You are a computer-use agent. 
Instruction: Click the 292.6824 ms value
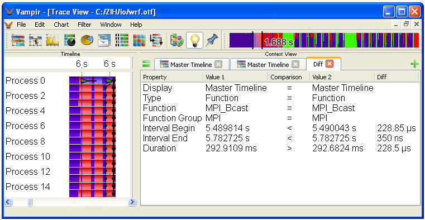[338, 148]
